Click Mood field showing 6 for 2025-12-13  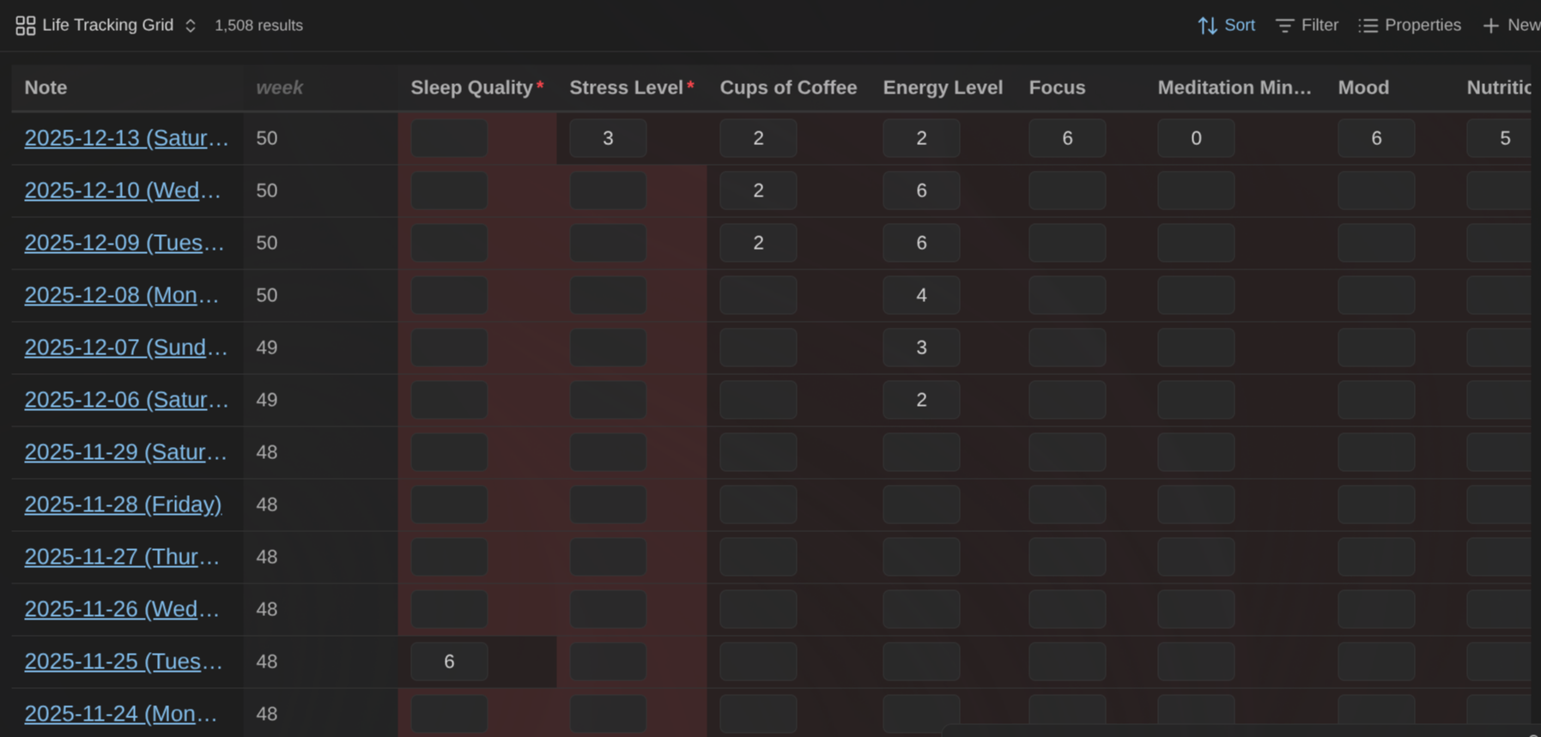click(x=1376, y=138)
